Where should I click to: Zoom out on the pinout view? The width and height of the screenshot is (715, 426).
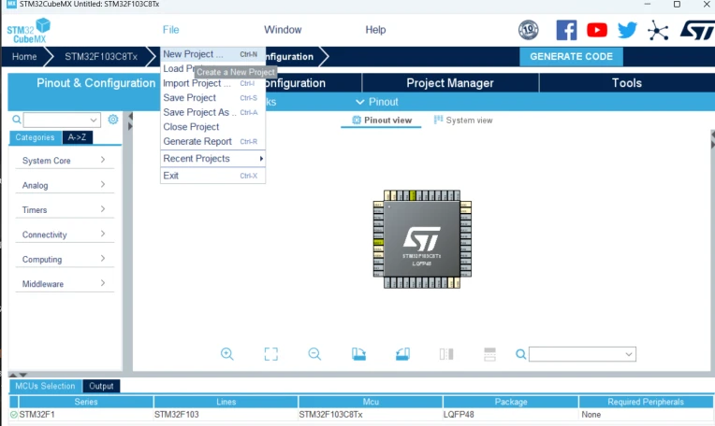(x=314, y=354)
